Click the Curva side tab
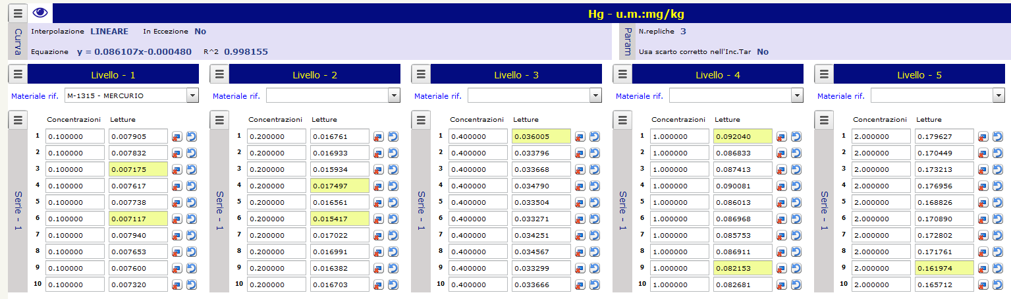 click(18, 41)
